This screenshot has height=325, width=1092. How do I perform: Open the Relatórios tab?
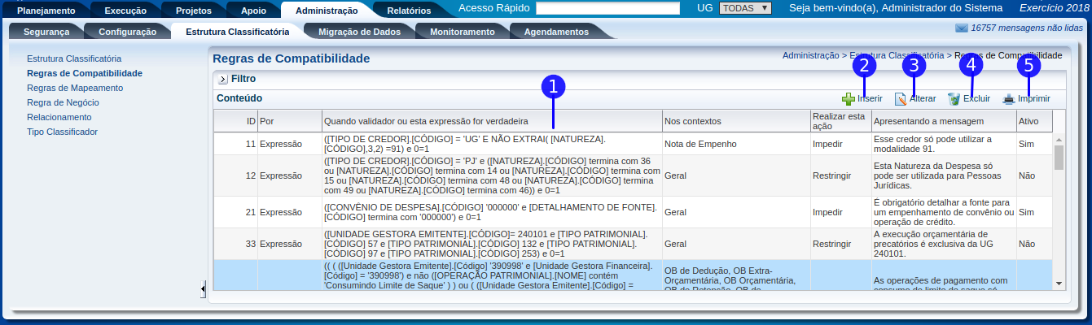pos(409,11)
